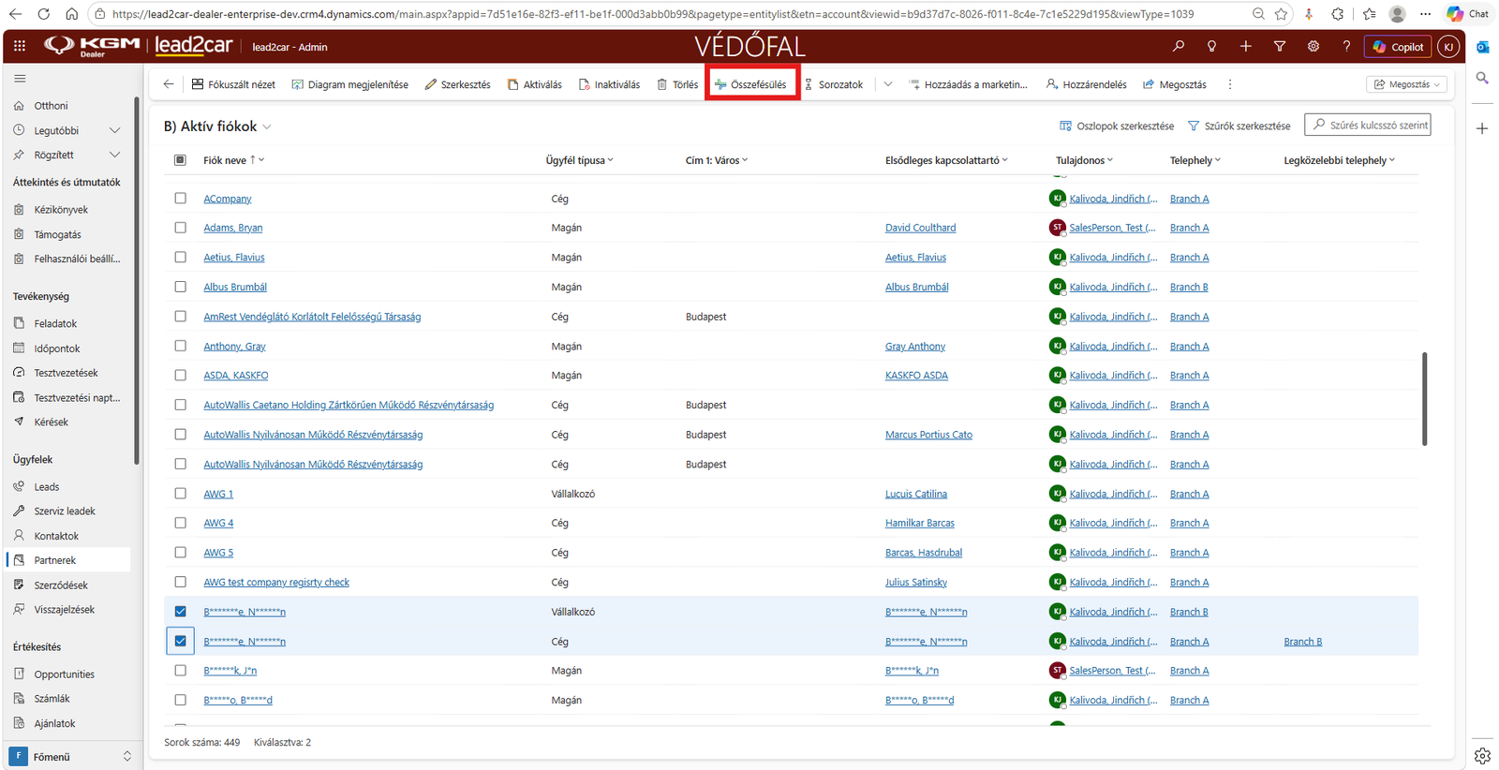
Task: Open the advanced filter funnel icon
Action: point(1280,46)
